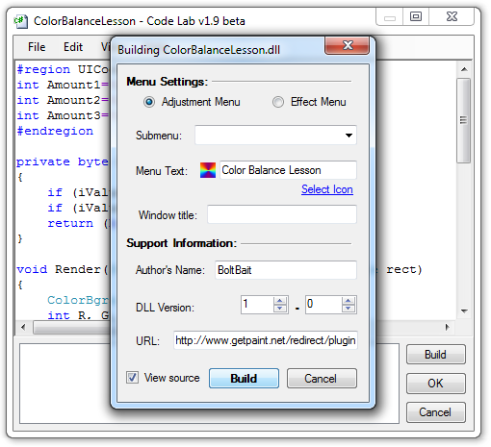Click the Code Lab app icon in title bar
Image resolution: width=491 pixels, height=447 pixels.
point(21,21)
